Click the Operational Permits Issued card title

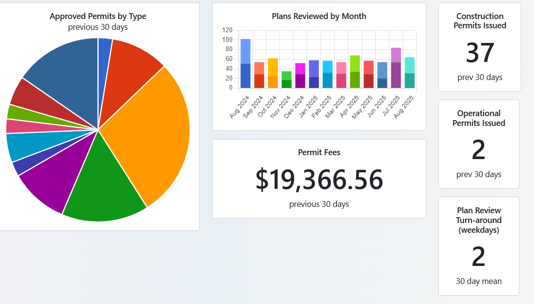(x=479, y=118)
